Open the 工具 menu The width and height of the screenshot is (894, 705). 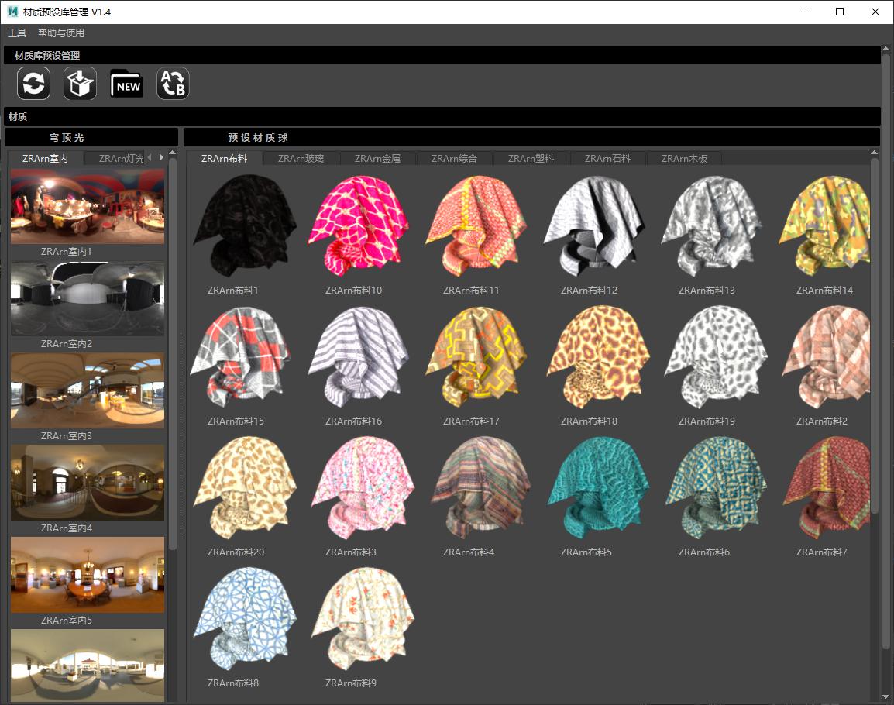17,33
